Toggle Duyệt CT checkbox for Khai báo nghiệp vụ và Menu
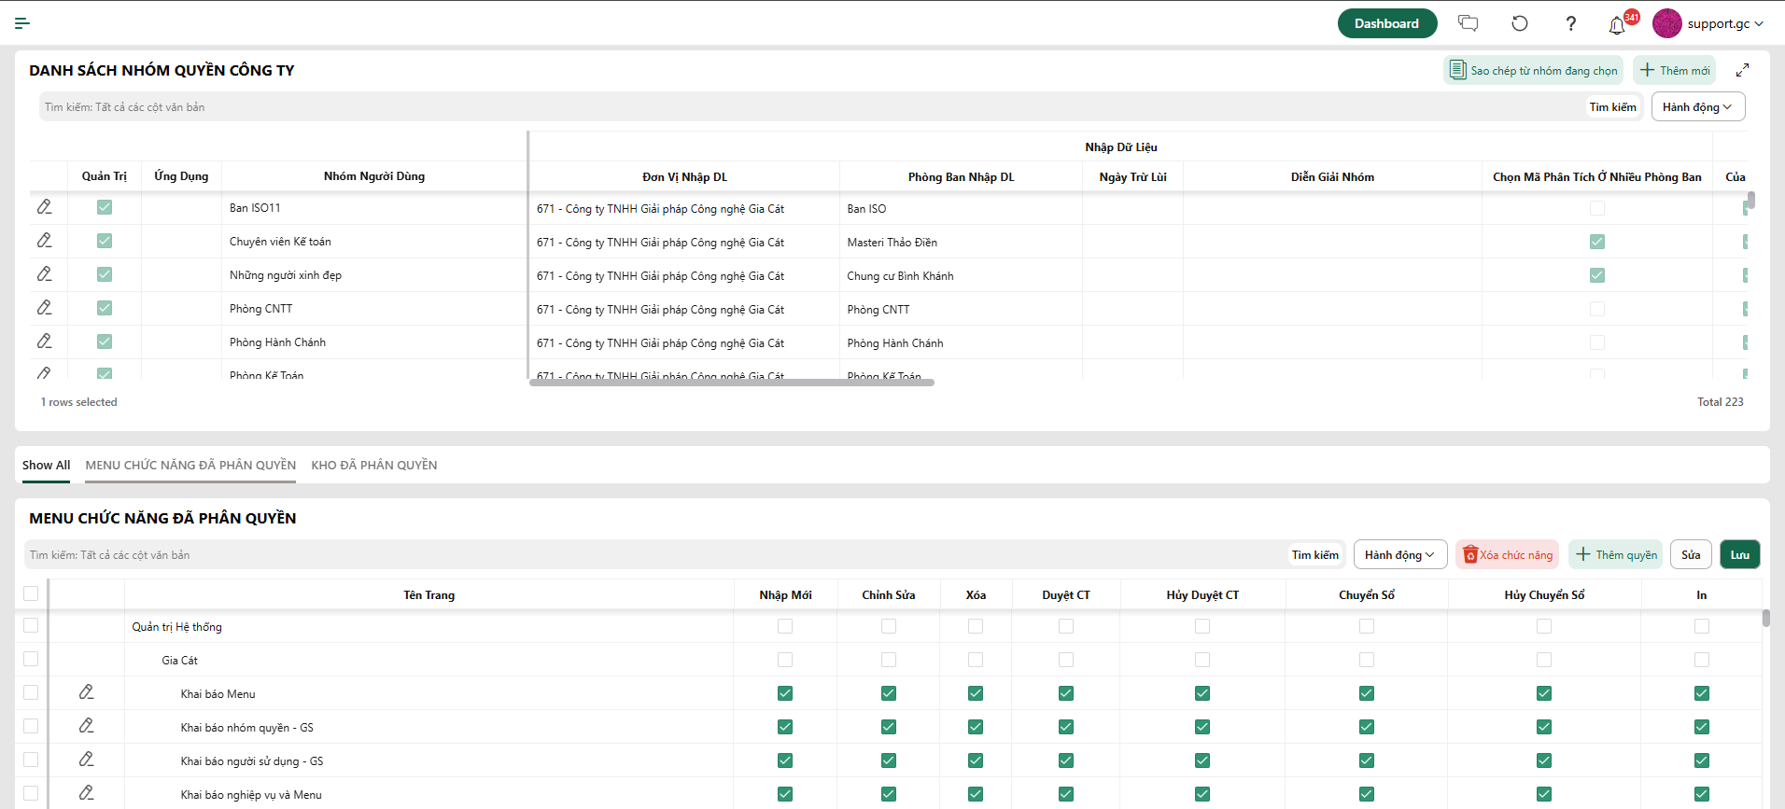 tap(1066, 794)
